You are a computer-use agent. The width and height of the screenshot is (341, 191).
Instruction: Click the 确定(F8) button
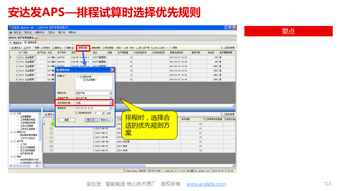[x=91, y=120]
